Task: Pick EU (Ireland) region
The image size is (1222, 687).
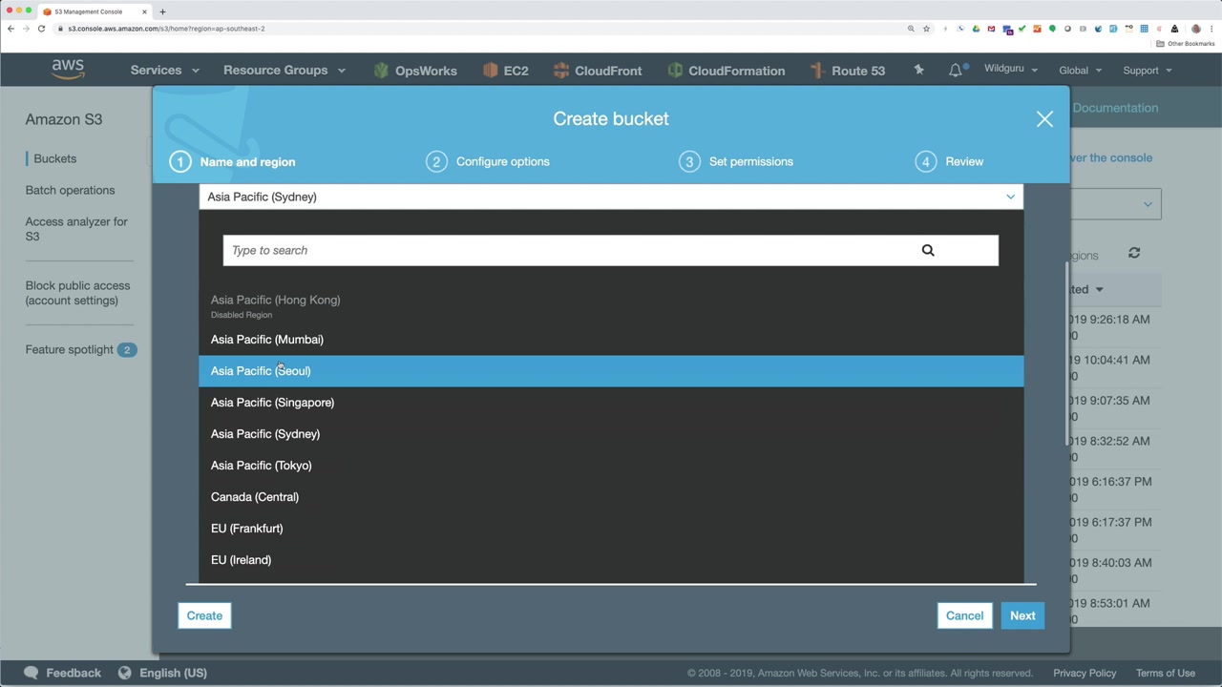Action: [x=611, y=560]
